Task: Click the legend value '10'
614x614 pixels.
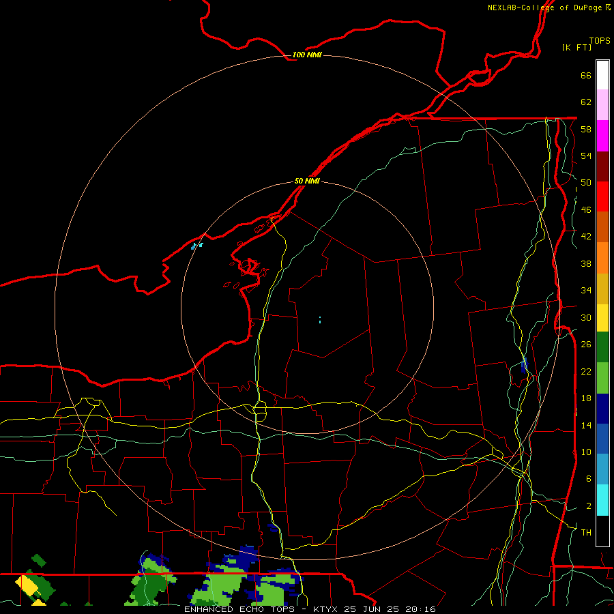Action: pyautogui.click(x=586, y=452)
